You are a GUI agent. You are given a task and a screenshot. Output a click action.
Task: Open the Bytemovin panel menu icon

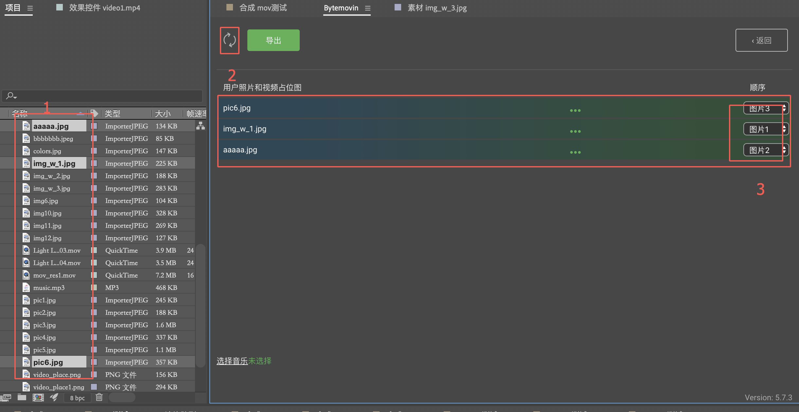pyautogui.click(x=368, y=8)
